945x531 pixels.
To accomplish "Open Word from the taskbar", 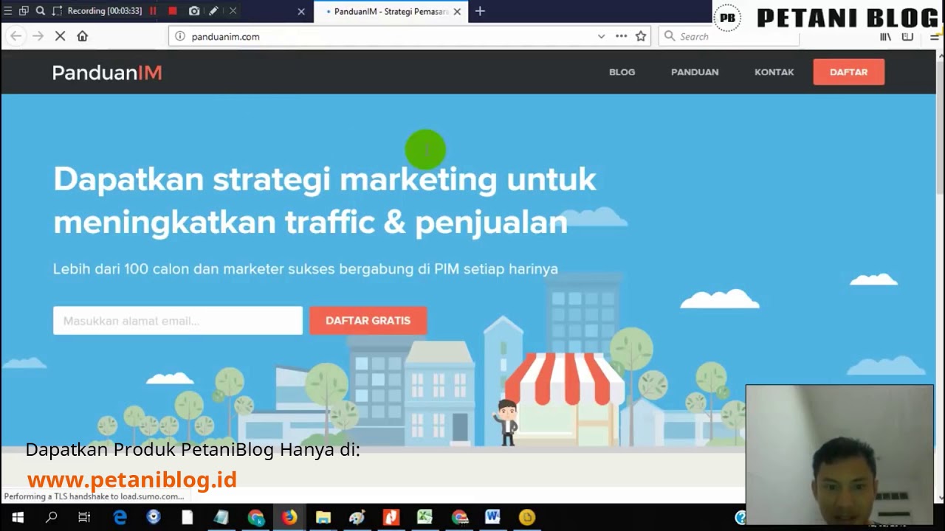I will pyautogui.click(x=492, y=518).
